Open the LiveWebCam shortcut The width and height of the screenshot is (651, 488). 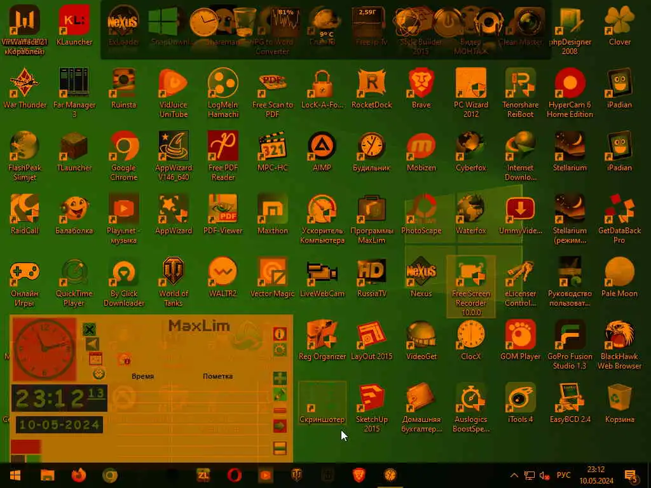click(322, 277)
